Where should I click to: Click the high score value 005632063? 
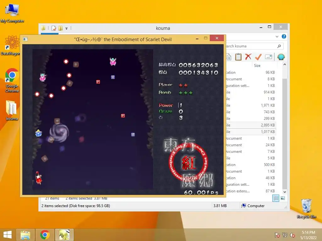click(198, 65)
